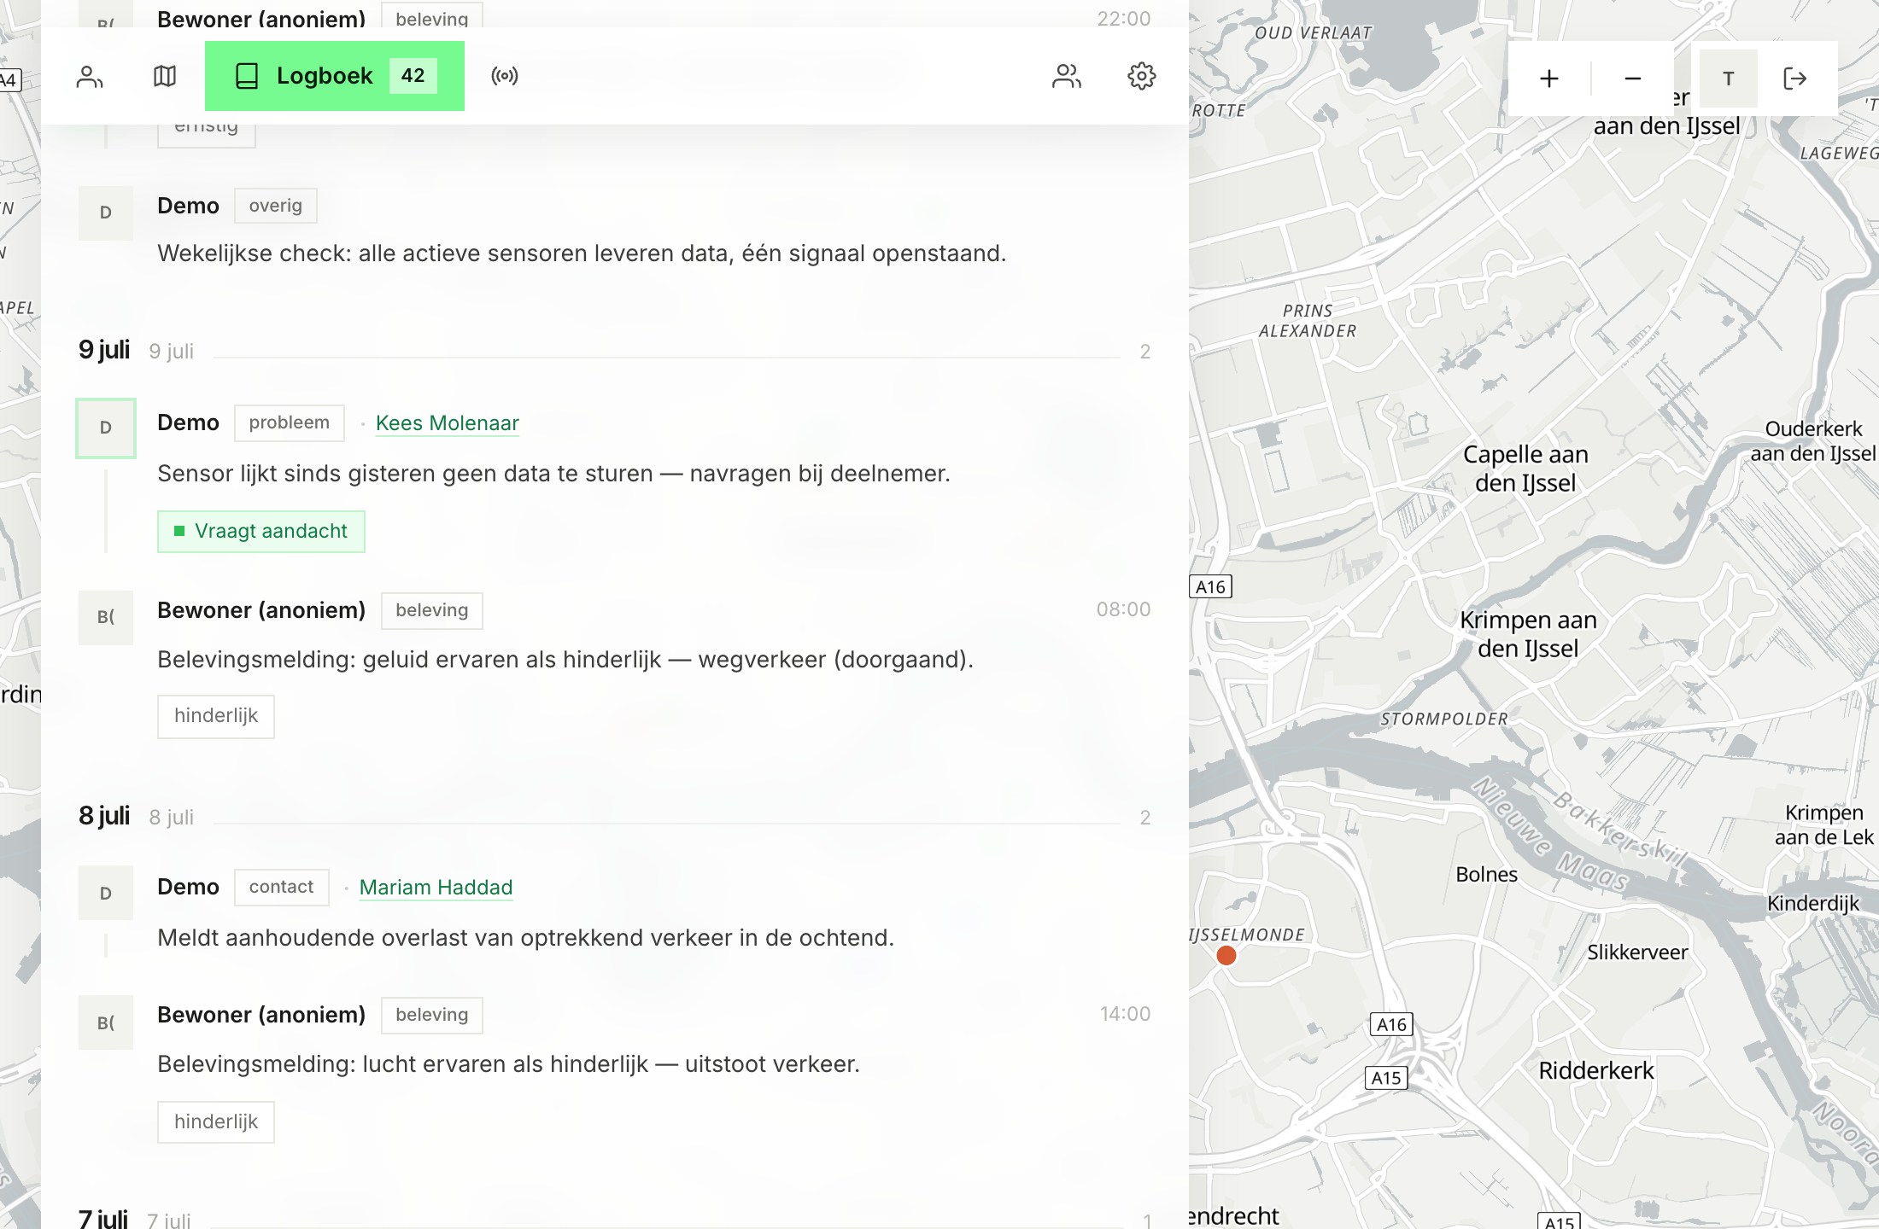Click the beleving tag at 08:00 entry
This screenshot has width=1879, height=1229.
coord(432,611)
